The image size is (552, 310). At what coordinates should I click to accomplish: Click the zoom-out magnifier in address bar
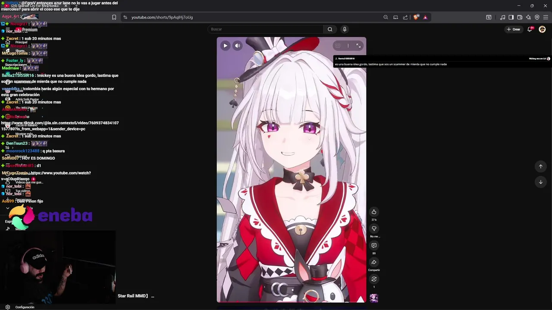point(386,17)
